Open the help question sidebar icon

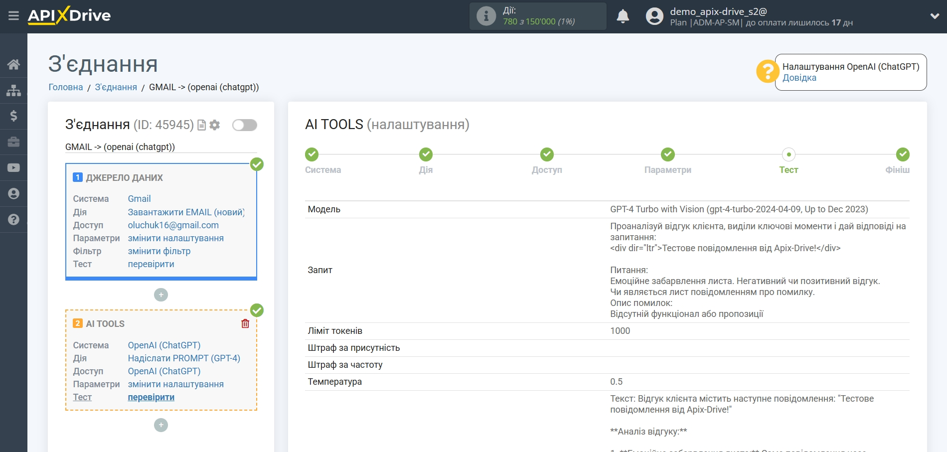click(13, 219)
